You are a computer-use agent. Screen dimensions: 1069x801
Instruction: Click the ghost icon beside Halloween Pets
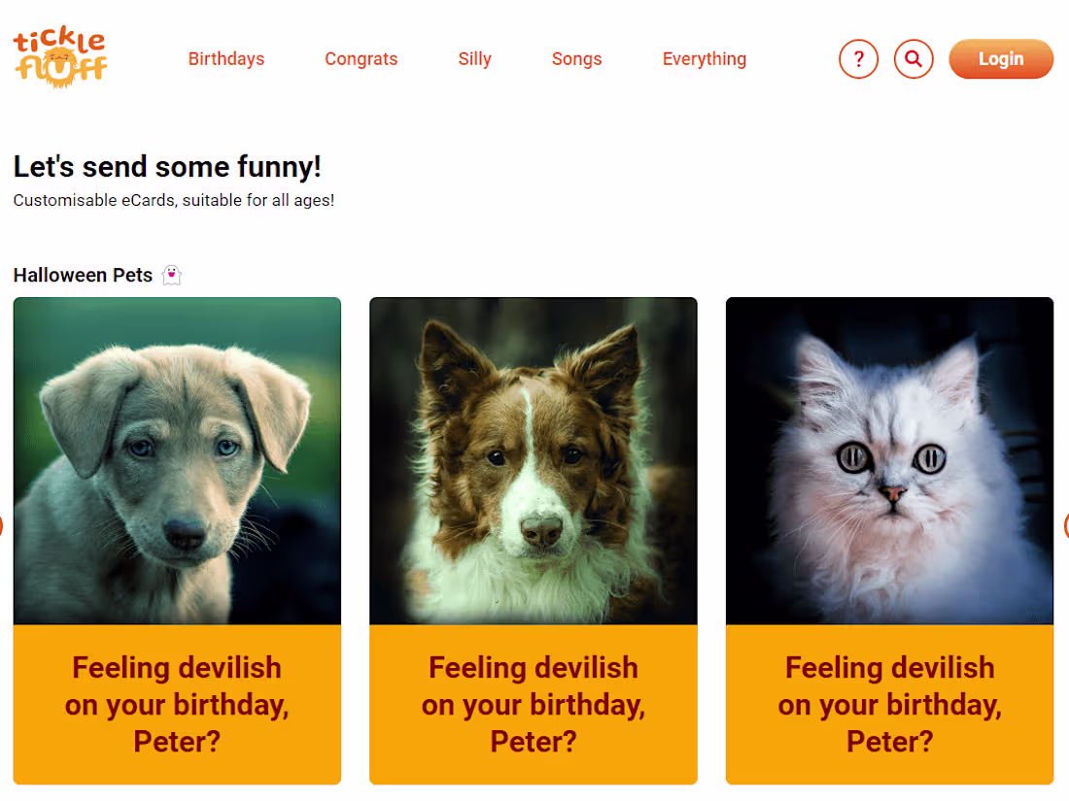(x=171, y=275)
